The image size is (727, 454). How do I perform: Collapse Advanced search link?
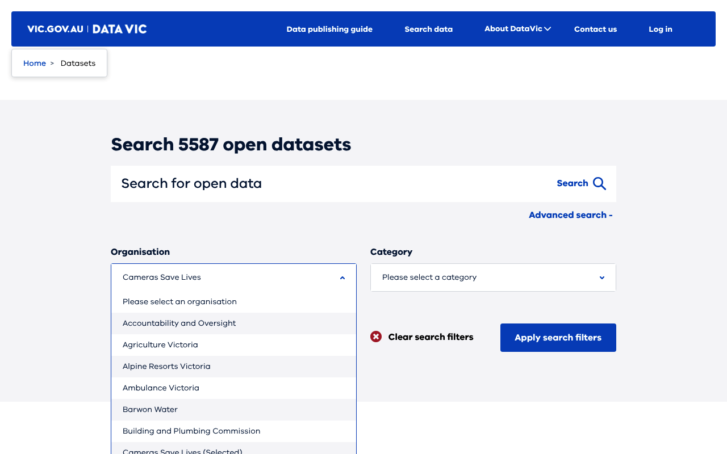coord(570,215)
